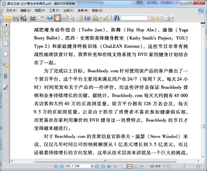
Task: Go to next page down arrow
Action: [97, 166]
